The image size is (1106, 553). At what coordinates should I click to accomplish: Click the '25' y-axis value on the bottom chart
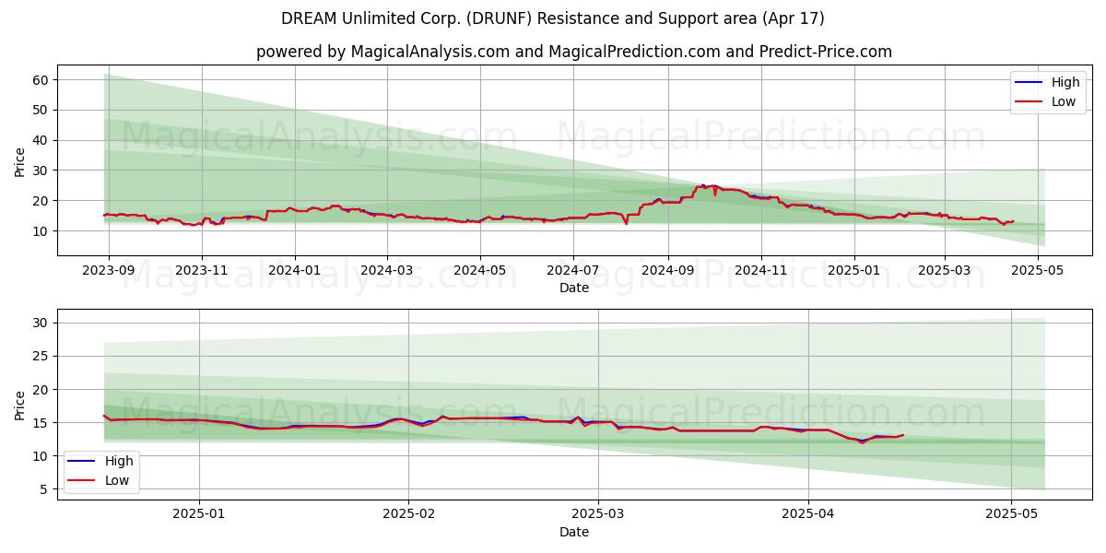point(41,356)
